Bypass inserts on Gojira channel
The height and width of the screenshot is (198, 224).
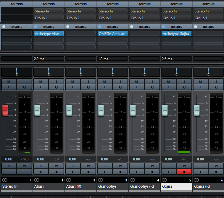point(164,27)
